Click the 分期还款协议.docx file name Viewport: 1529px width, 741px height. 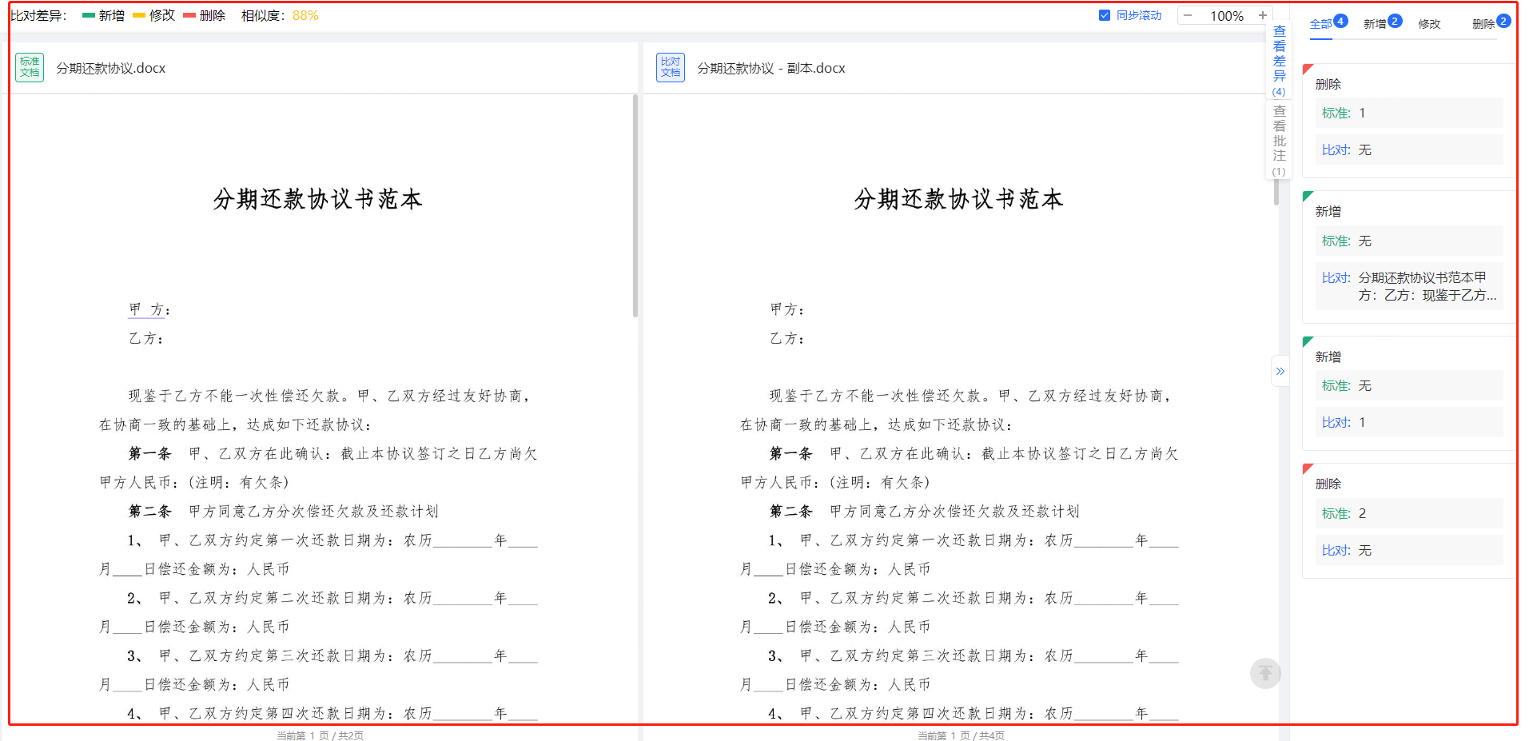click(111, 68)
